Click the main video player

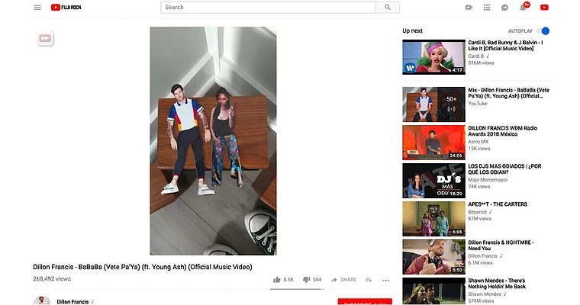pos(213,141)
